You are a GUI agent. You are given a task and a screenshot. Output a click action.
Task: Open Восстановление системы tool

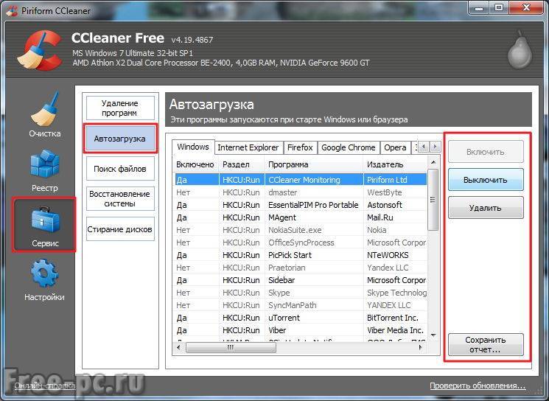point(119,198)
